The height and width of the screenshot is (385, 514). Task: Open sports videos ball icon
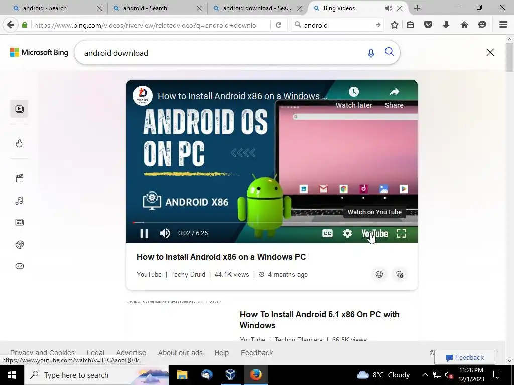20,244
